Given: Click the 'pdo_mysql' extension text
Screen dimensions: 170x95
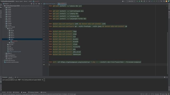Looking at the screenshot, I should tap(77, 52).
